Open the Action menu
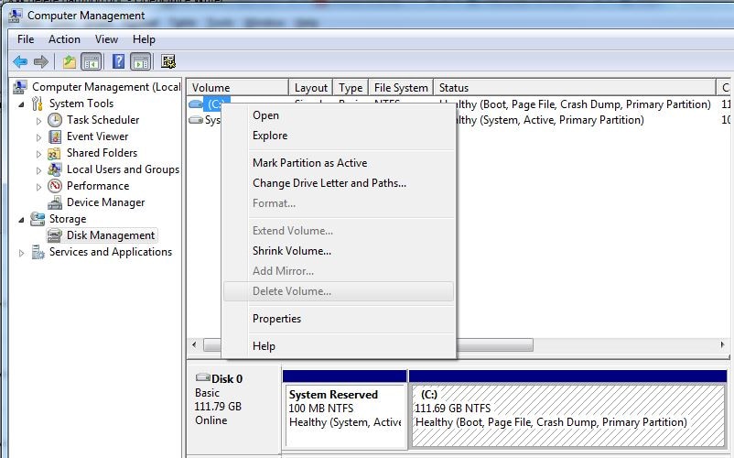Screen dimensions: 734x458 (64, 39)
